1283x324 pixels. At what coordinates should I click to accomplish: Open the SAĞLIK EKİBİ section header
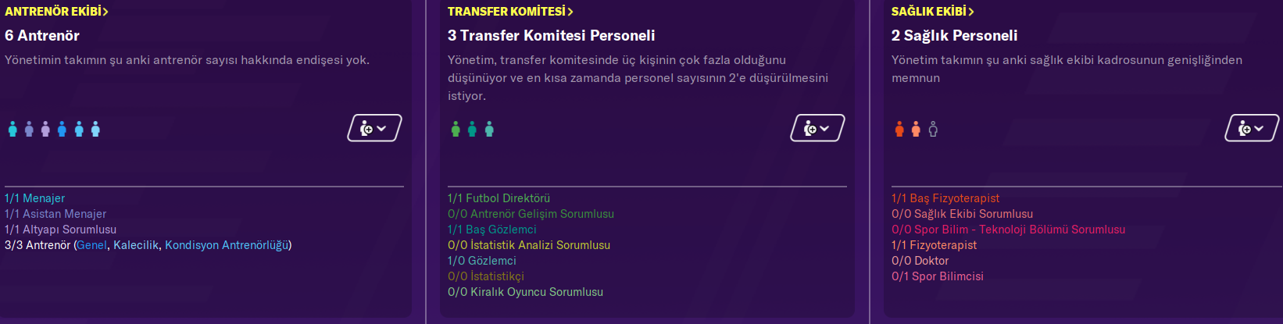[x=932, y=12]
